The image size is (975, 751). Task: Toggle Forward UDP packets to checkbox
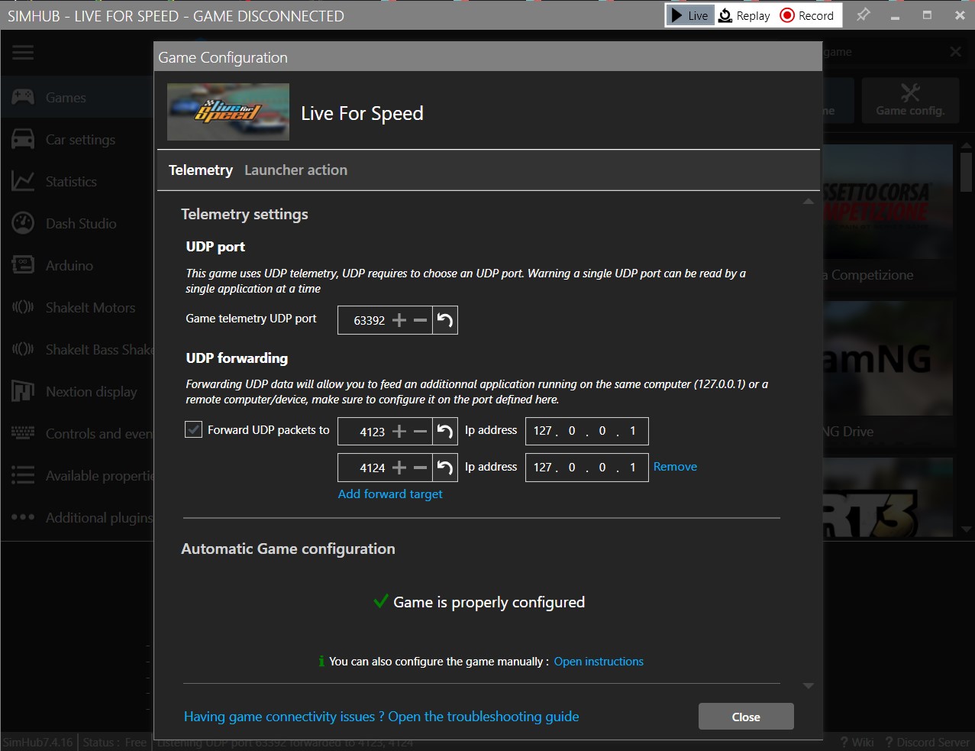pos(194,429)
